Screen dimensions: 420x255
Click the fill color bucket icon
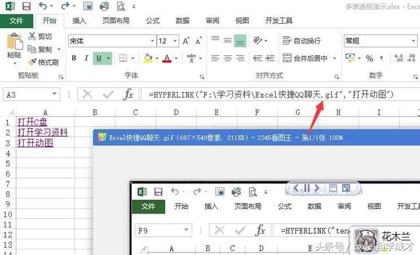click(148, 58)
